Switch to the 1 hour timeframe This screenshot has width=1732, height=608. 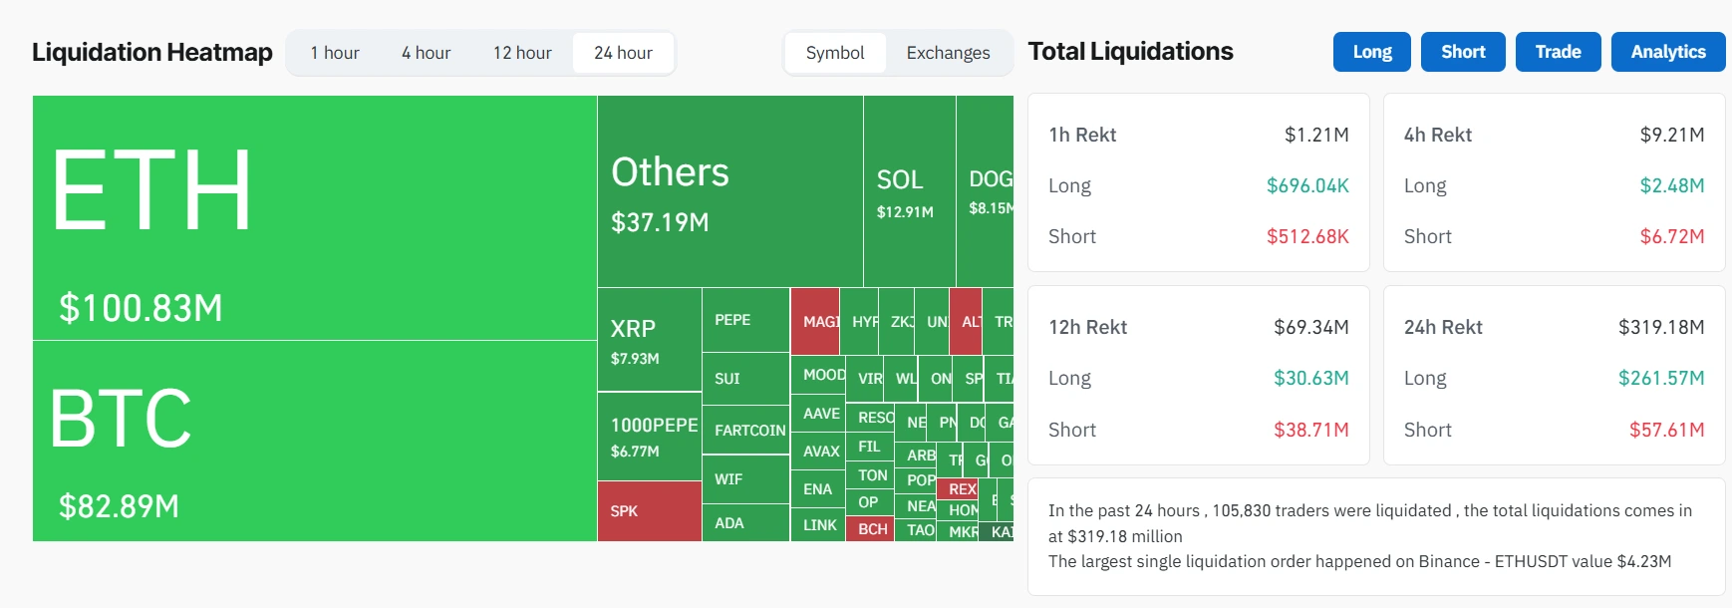334,53
